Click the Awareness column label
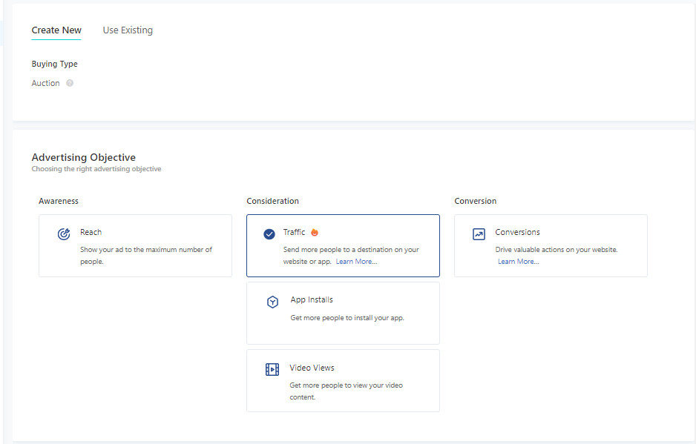Image resolution: width=696 pixels, height=444 pixels. (59, 201)
